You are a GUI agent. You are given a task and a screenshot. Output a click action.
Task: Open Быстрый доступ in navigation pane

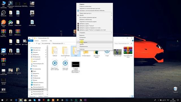click(36, 48)
